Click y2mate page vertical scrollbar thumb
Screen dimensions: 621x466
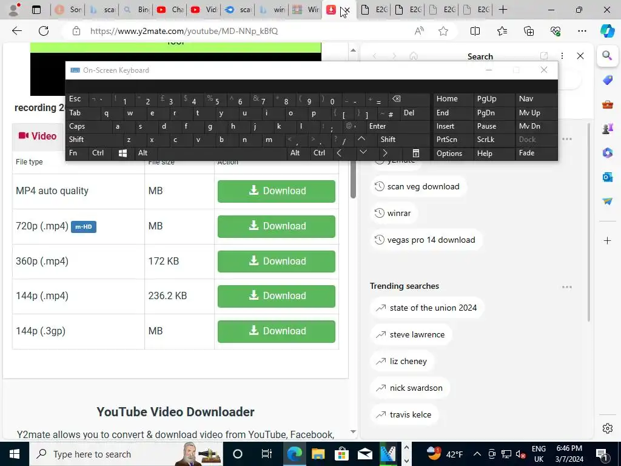click(354, 180)
